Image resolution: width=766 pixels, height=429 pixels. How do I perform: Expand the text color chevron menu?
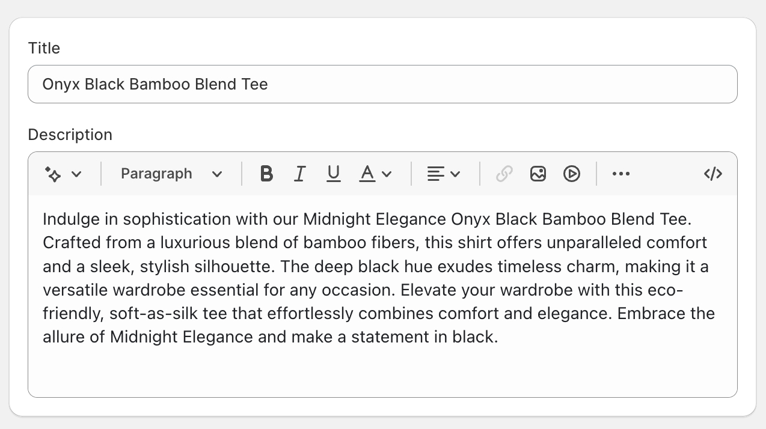tap(388, 174)
